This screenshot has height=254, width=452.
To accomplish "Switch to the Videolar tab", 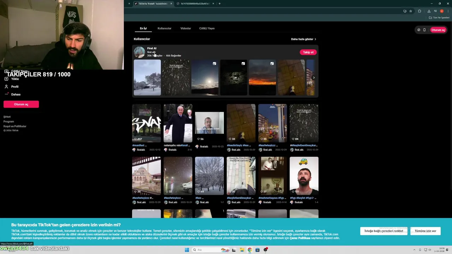I will tap(186, 28).
